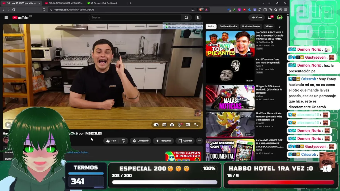Click the channel name 'soyZau'
The width and height of the screenshot is (340, 191).
tap(260, 96)
